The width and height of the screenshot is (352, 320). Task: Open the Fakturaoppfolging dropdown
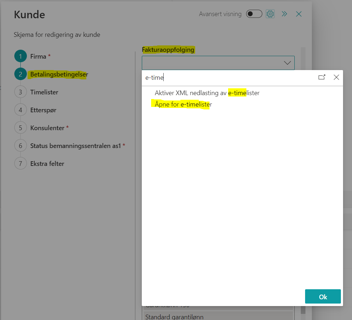point(218,63)
